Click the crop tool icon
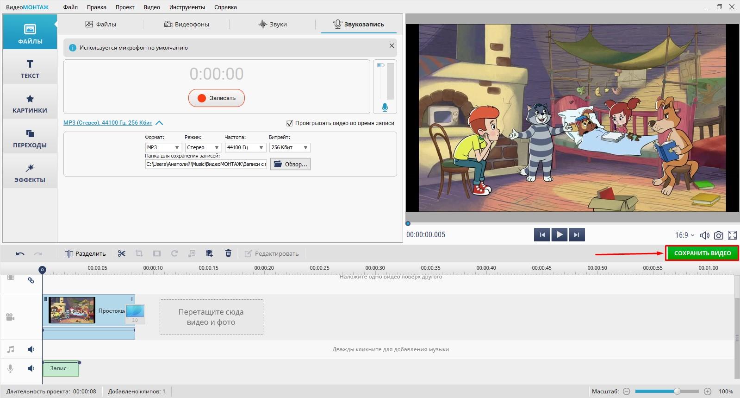 pyautogui.click(x=139, y=253)
